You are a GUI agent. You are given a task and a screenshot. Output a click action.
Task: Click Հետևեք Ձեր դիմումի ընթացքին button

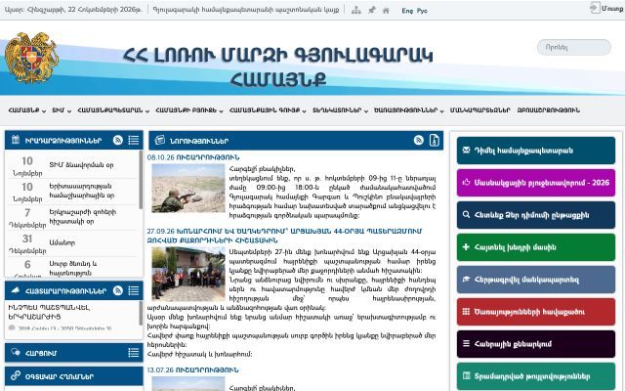point(536,215)
